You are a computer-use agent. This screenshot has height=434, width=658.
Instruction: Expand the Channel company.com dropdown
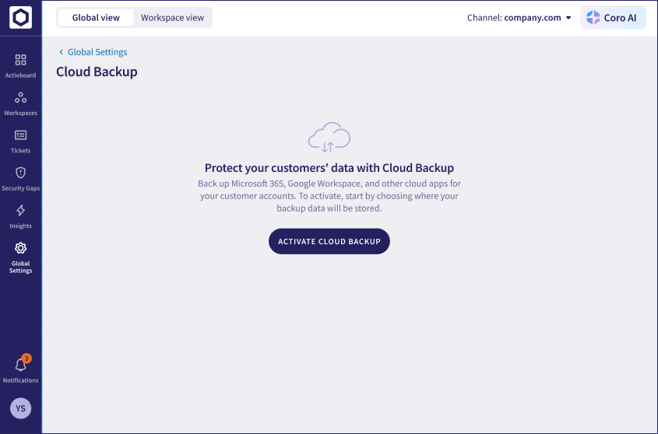click(x=519, y=18)
